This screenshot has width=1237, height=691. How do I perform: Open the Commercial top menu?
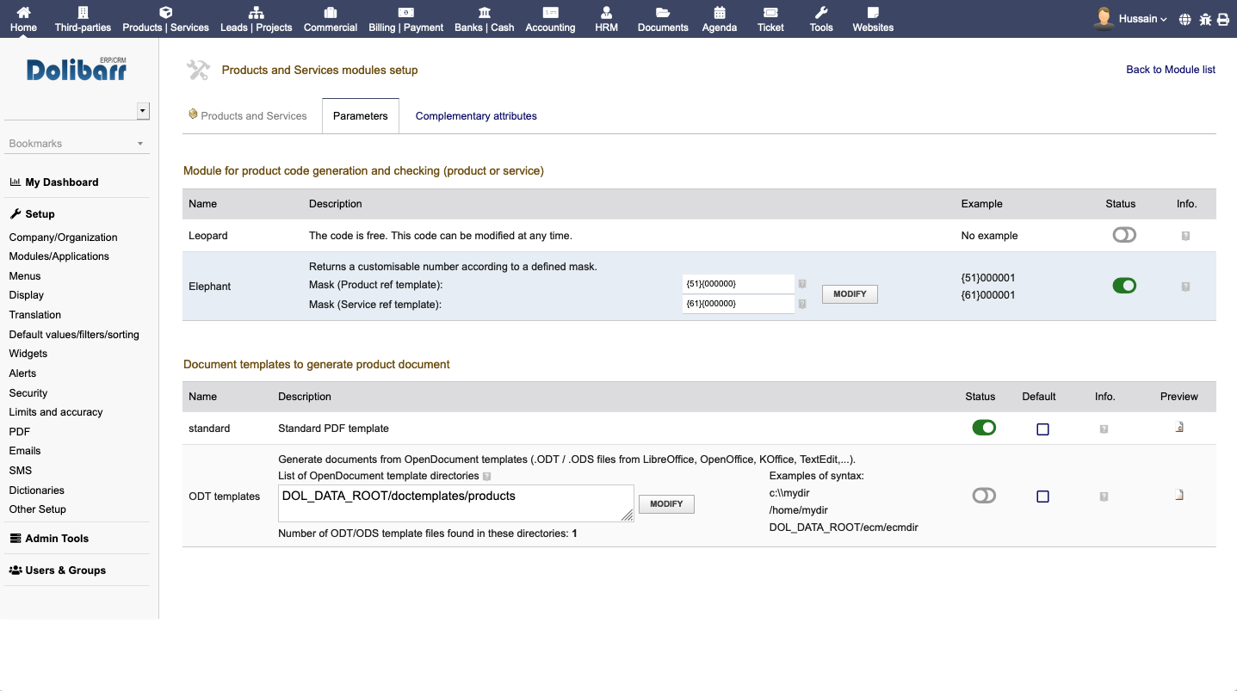(x=330, y=19)
